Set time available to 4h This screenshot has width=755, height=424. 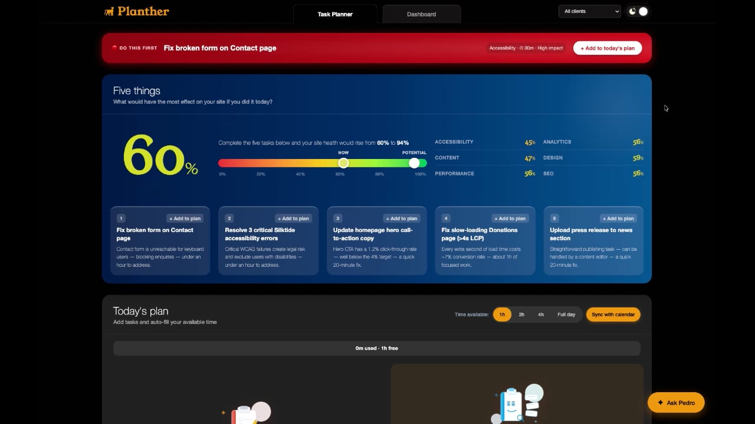click(x=541, y=314)
